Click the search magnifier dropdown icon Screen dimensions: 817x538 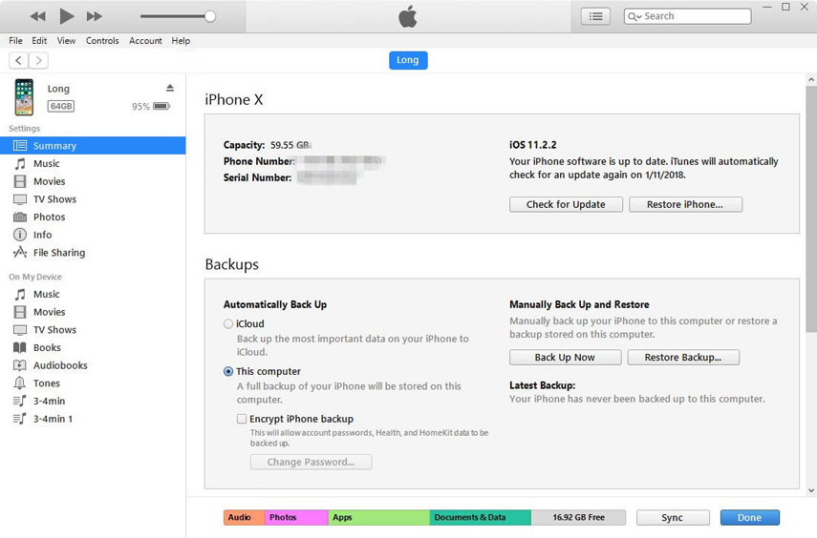point(634,16)
